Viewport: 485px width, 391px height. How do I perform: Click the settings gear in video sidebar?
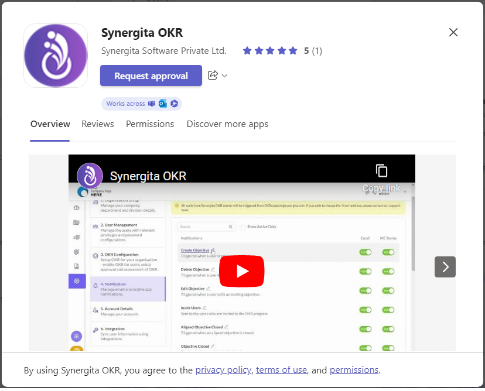click(77, 281)
